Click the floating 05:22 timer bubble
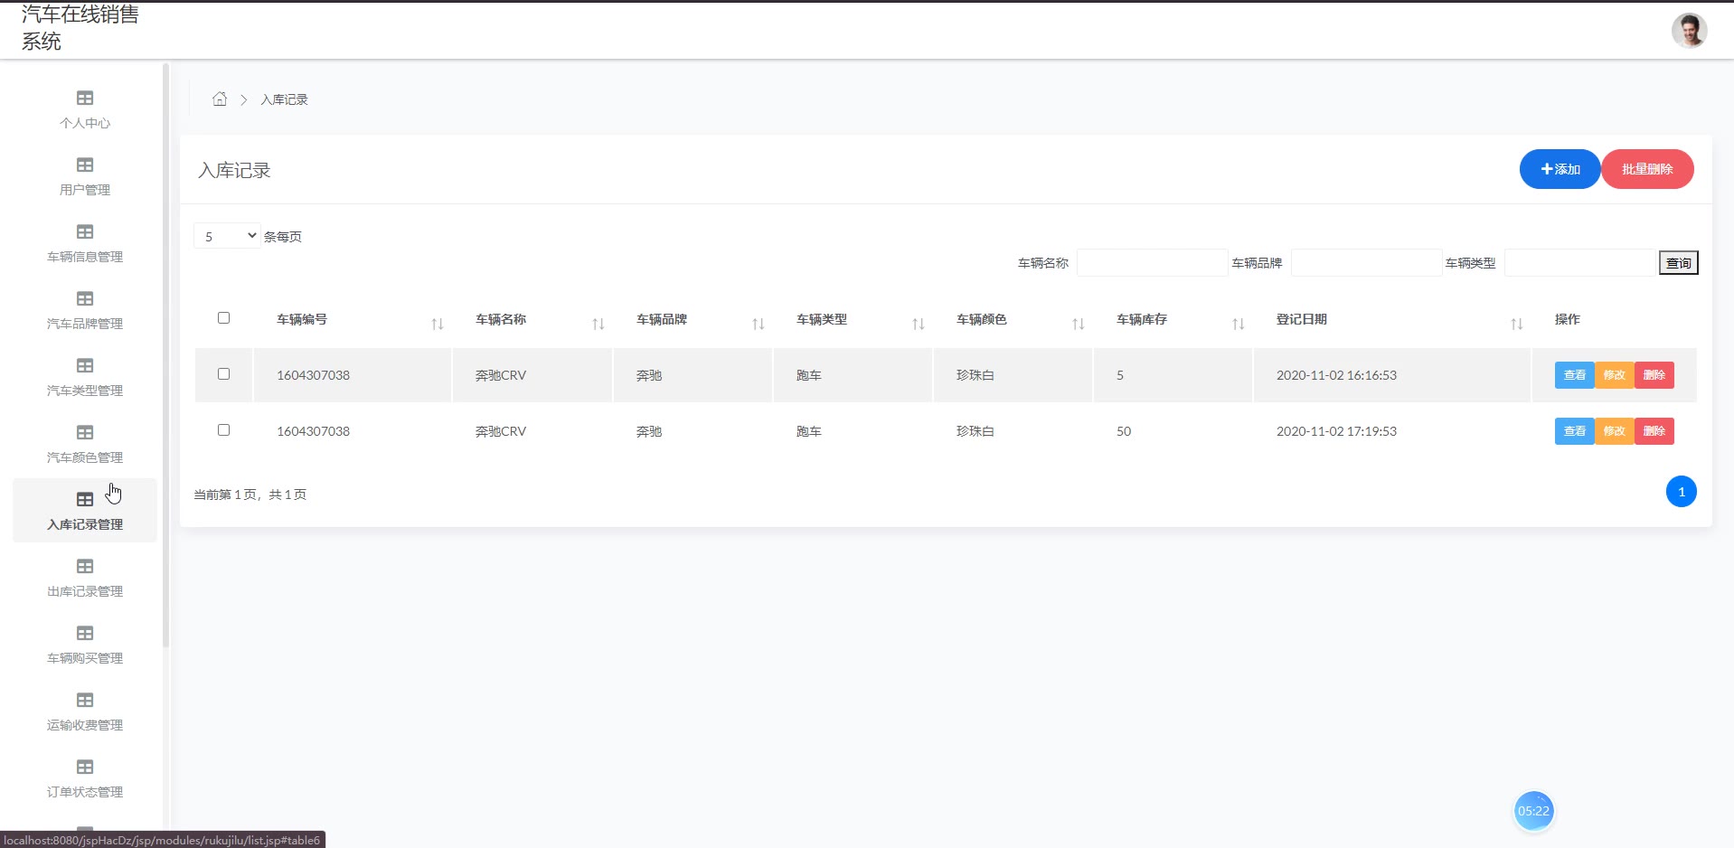This screenshot has width=1734, height=848. (1533, 811)
